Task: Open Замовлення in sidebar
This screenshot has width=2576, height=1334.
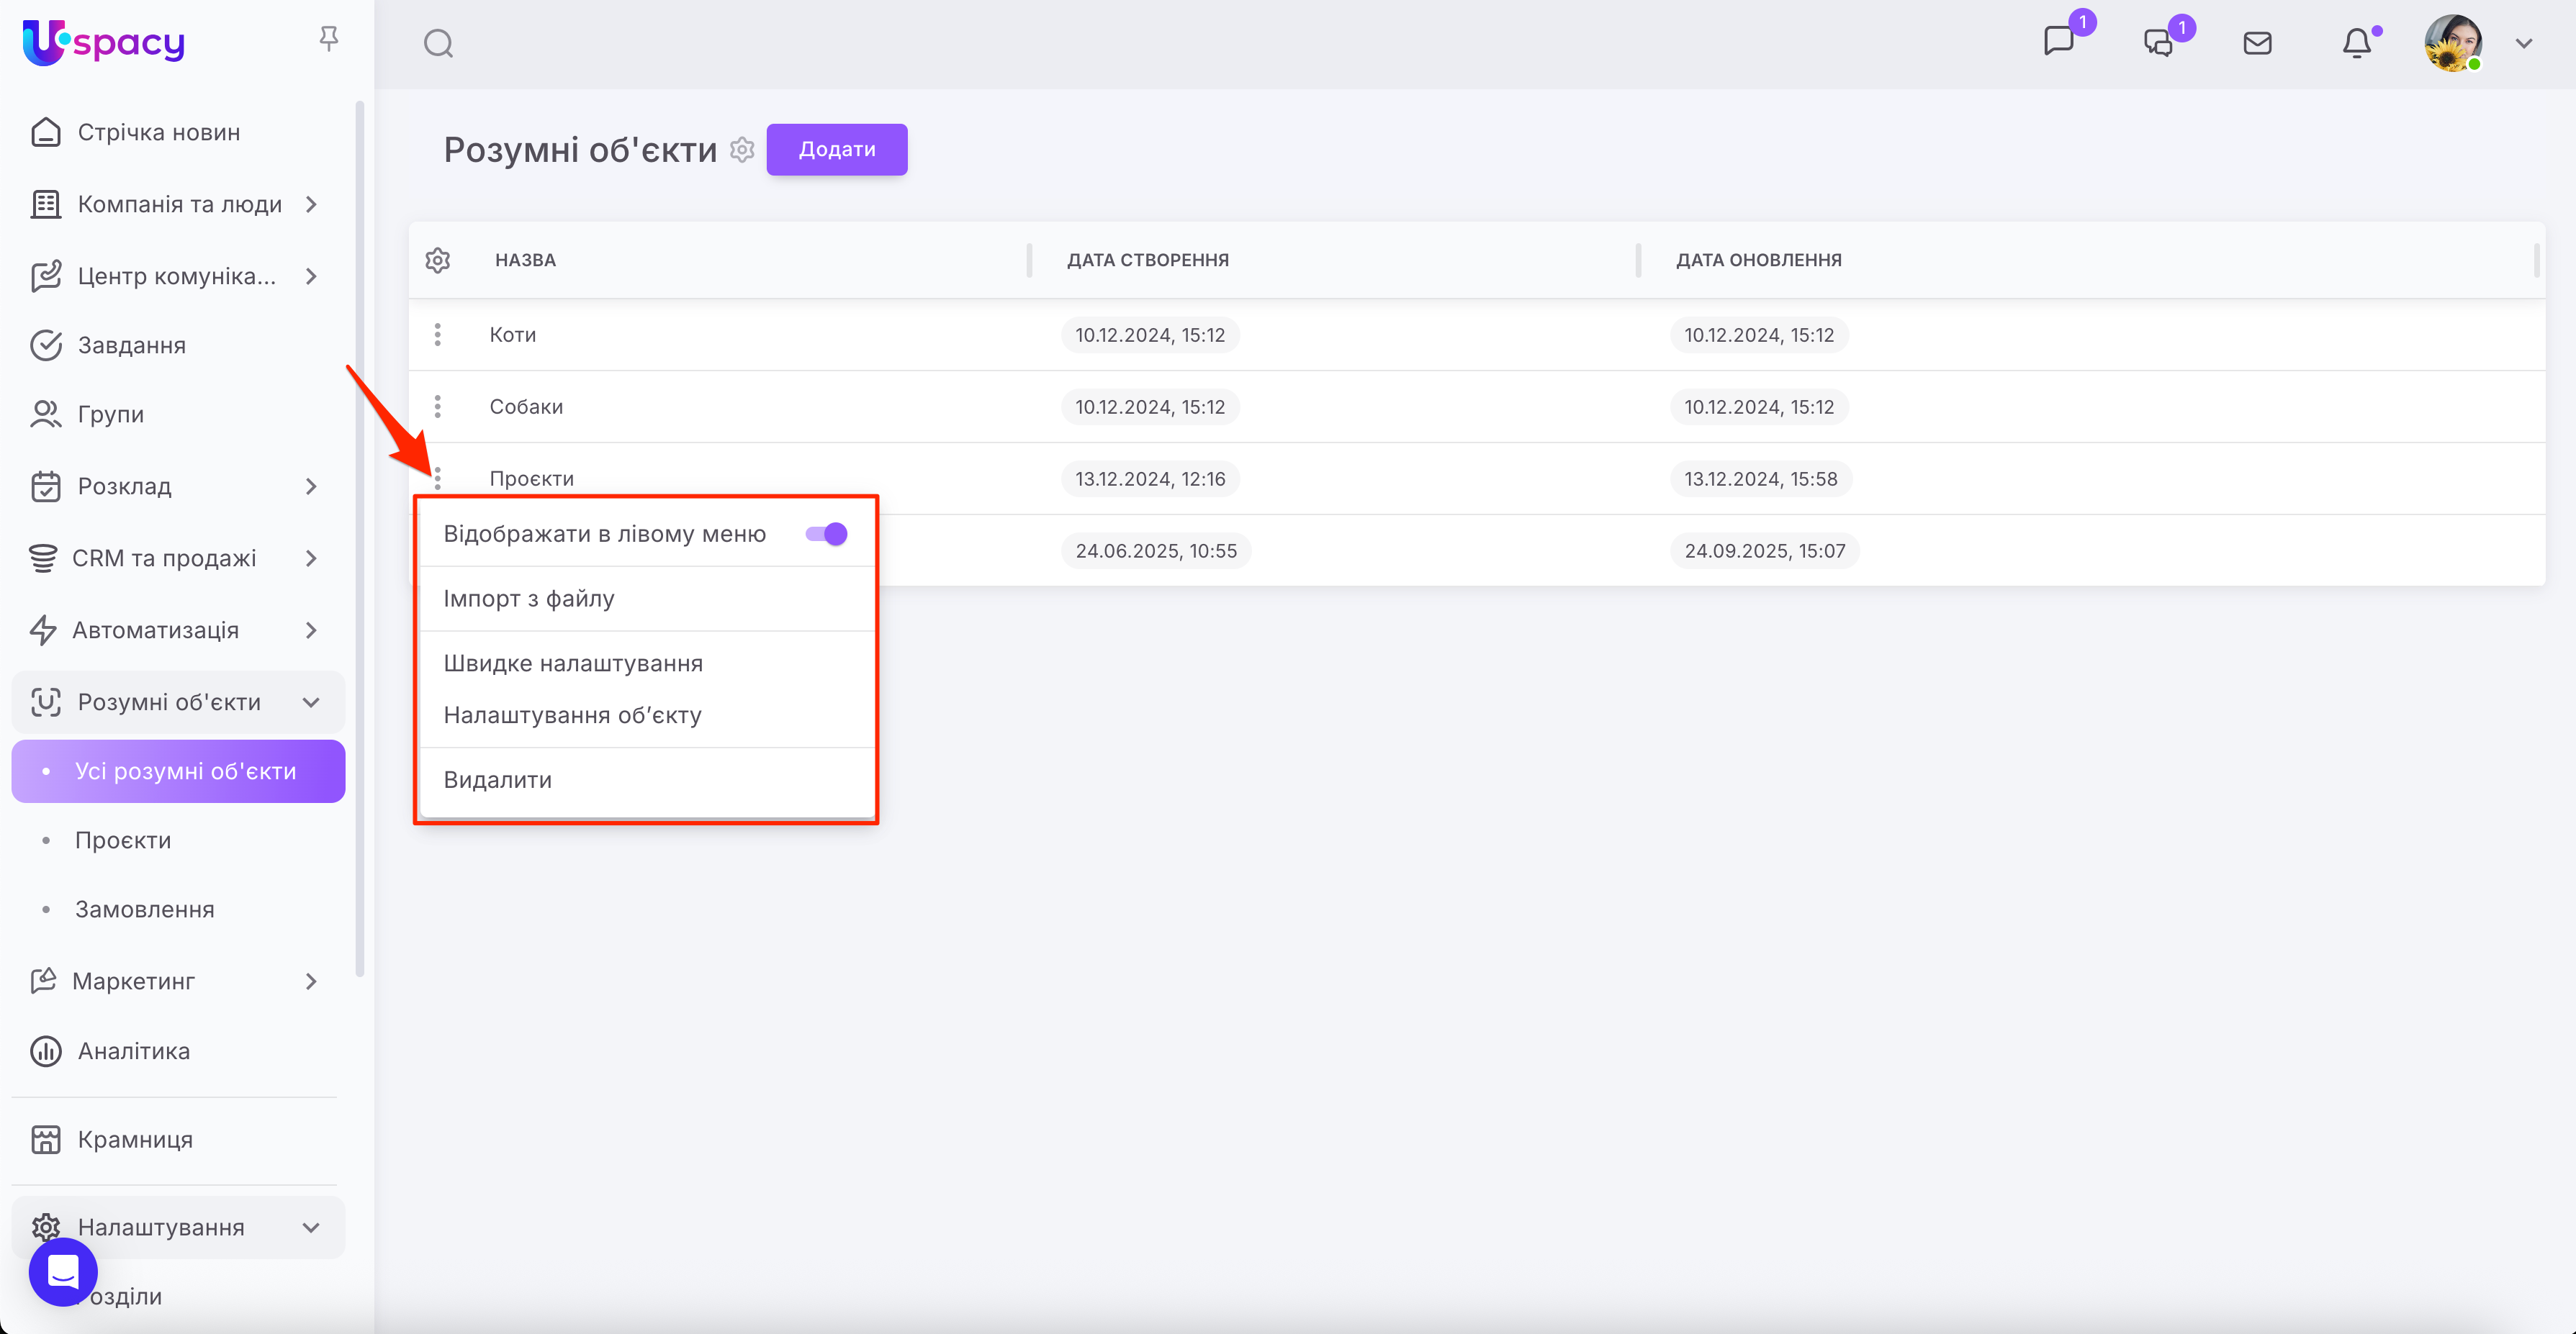Action: click(x=145, y=909)
